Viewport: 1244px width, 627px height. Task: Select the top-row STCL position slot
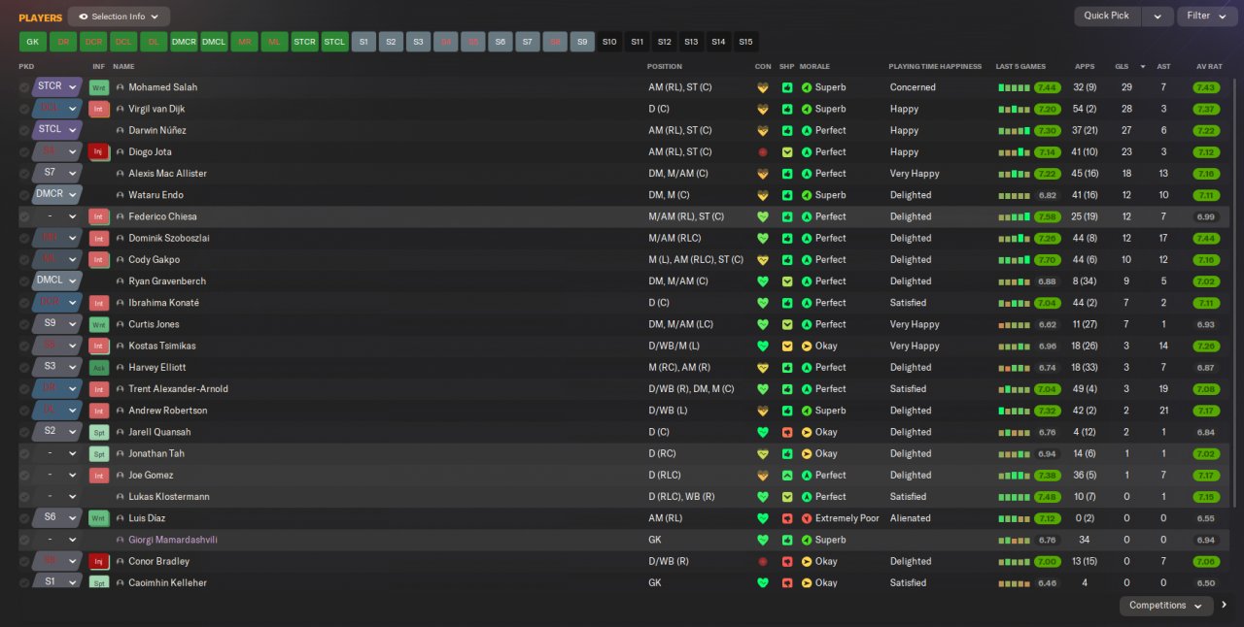click(x=334, y=42)
